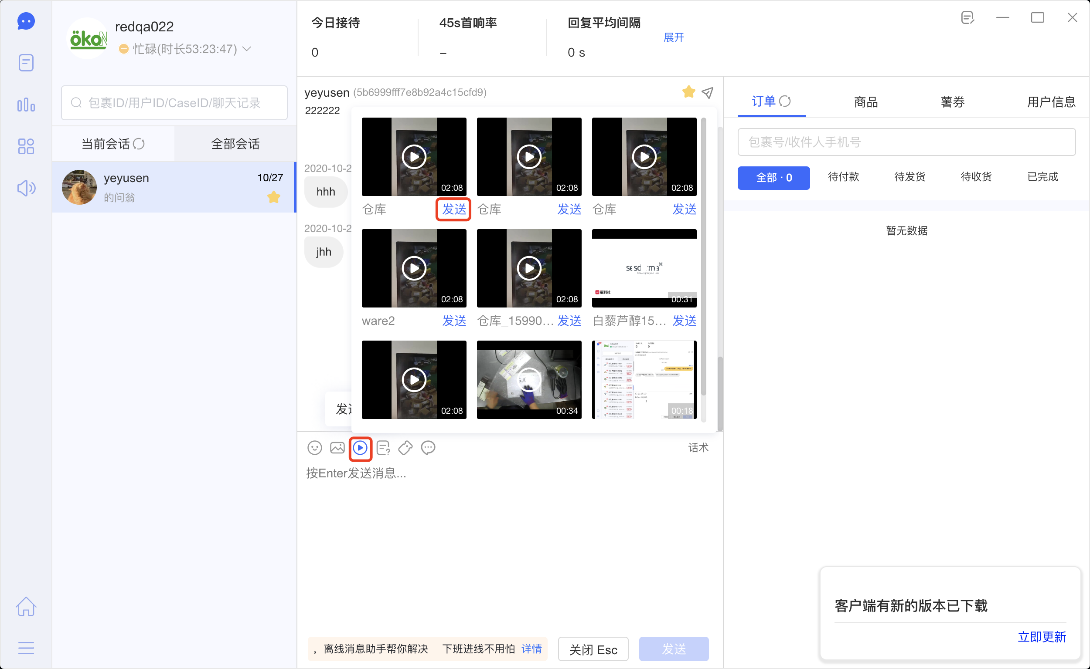The width and height of the screenshot is (1090, 669).
Task: Click the coupon tag icon in toolbar
Action: coord(405,448)
